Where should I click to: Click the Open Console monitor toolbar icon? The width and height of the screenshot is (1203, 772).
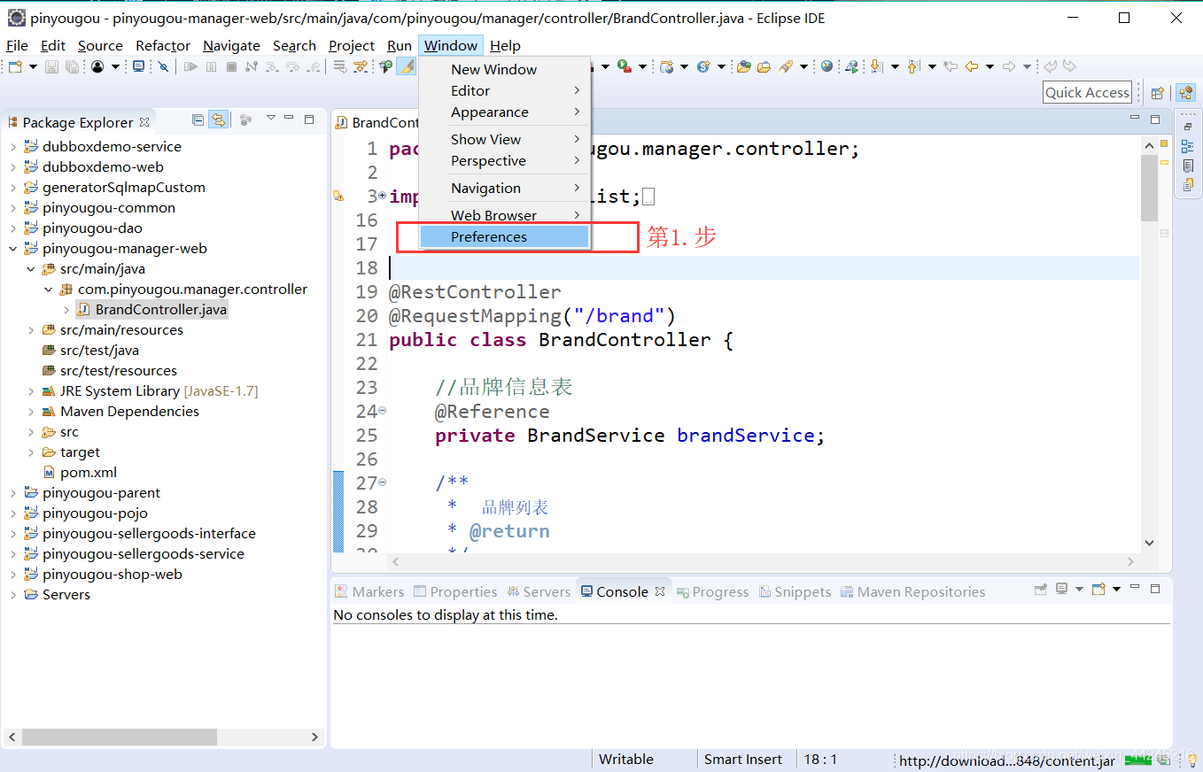point(138,66)
